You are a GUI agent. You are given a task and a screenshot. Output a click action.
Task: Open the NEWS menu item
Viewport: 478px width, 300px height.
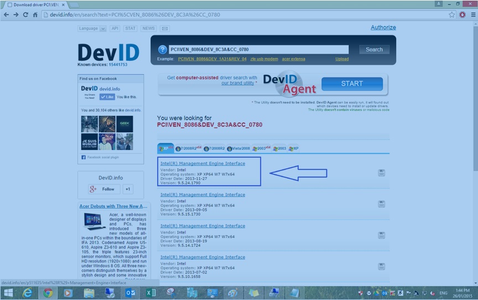[x=148, y=29]
